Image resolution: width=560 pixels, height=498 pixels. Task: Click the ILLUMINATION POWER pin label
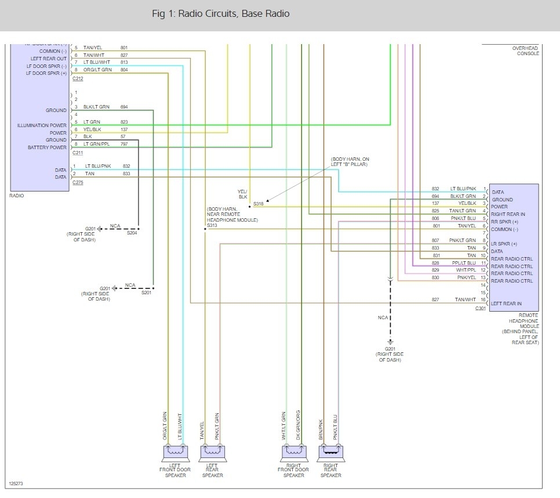42,125
